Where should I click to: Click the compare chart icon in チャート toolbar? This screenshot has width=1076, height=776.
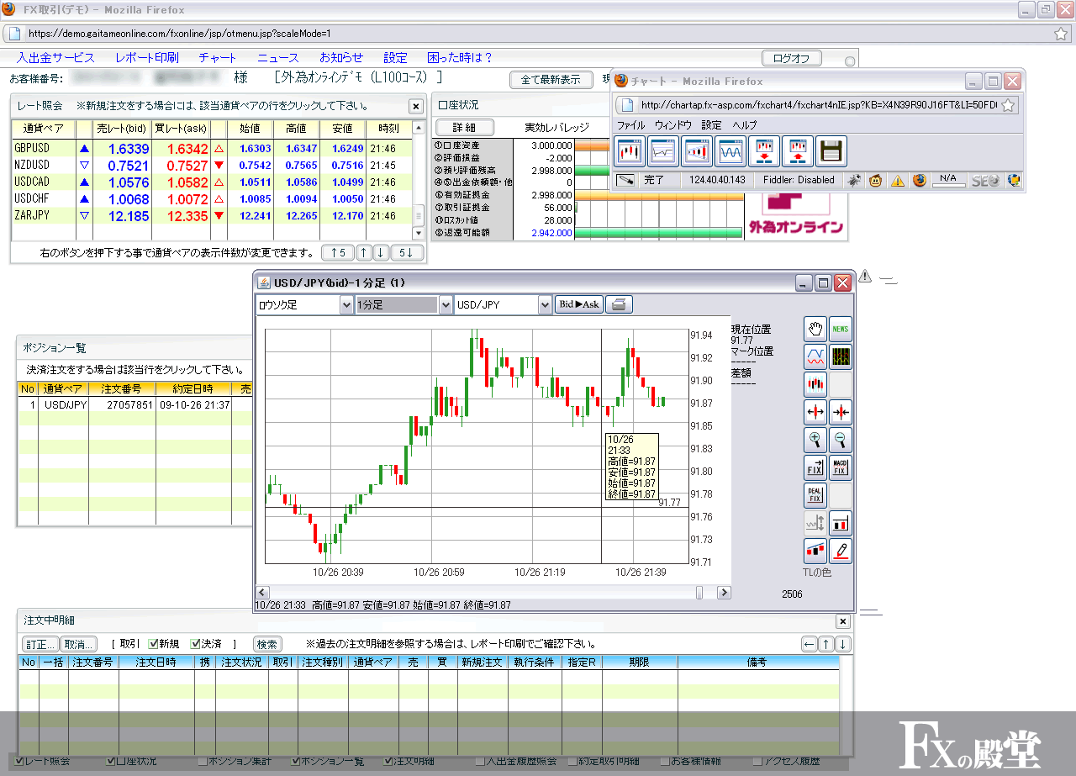tap(697, 151)
